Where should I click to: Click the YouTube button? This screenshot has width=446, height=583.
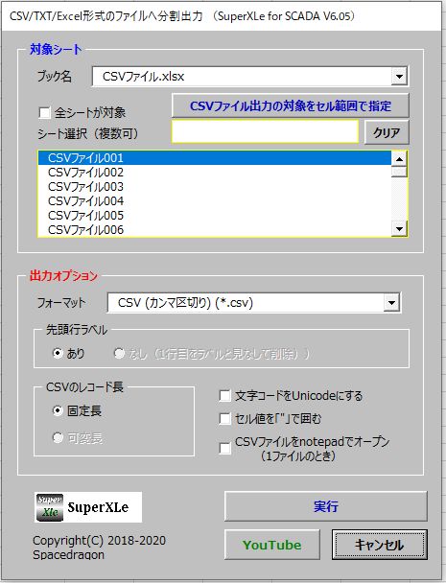[271, 545]
